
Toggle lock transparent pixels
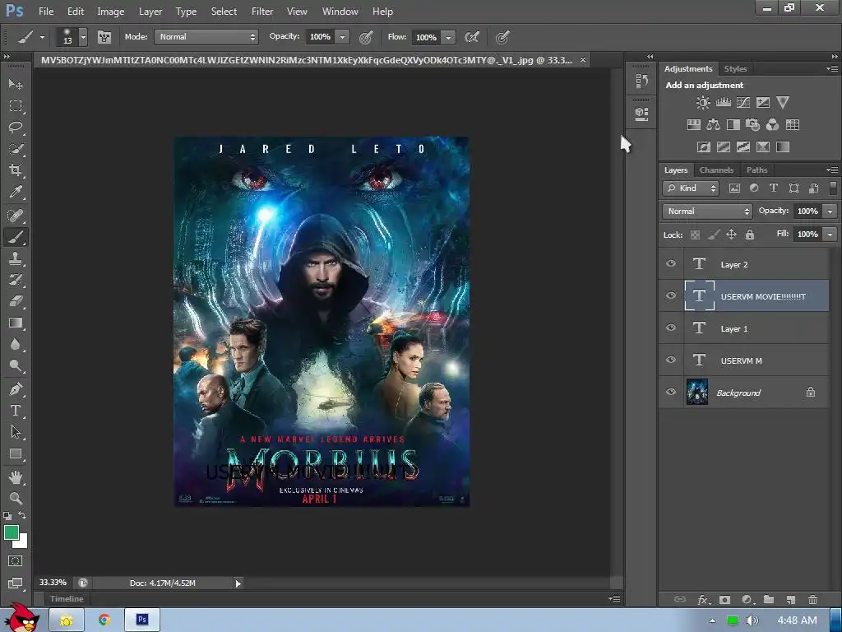(x=695, y=235)
